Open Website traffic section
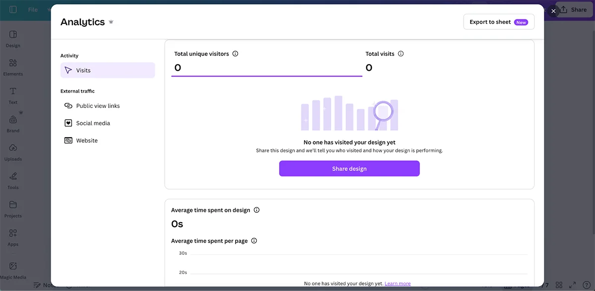 (108, 141)
